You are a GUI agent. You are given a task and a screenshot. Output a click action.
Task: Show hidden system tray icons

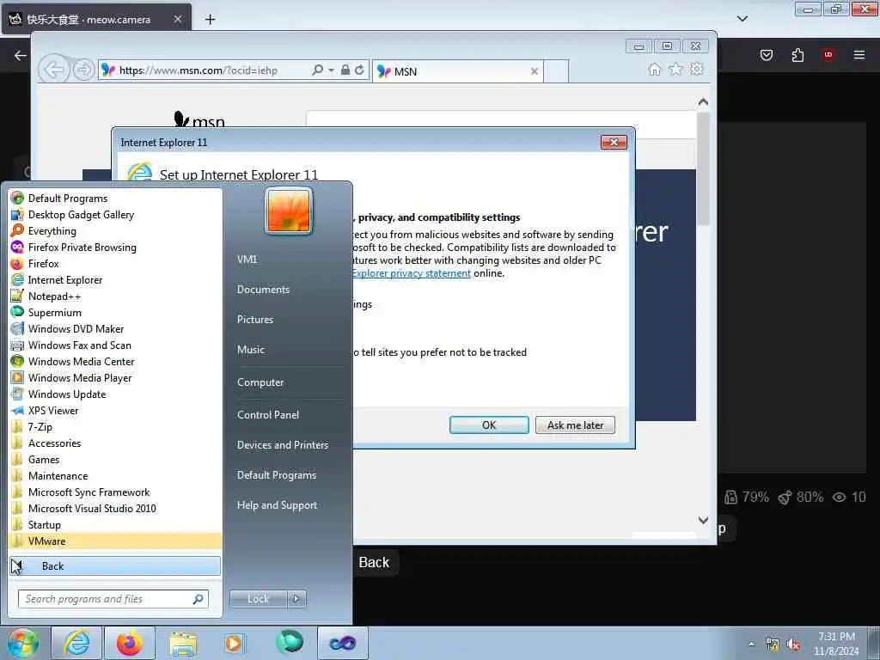pos(751,645)
